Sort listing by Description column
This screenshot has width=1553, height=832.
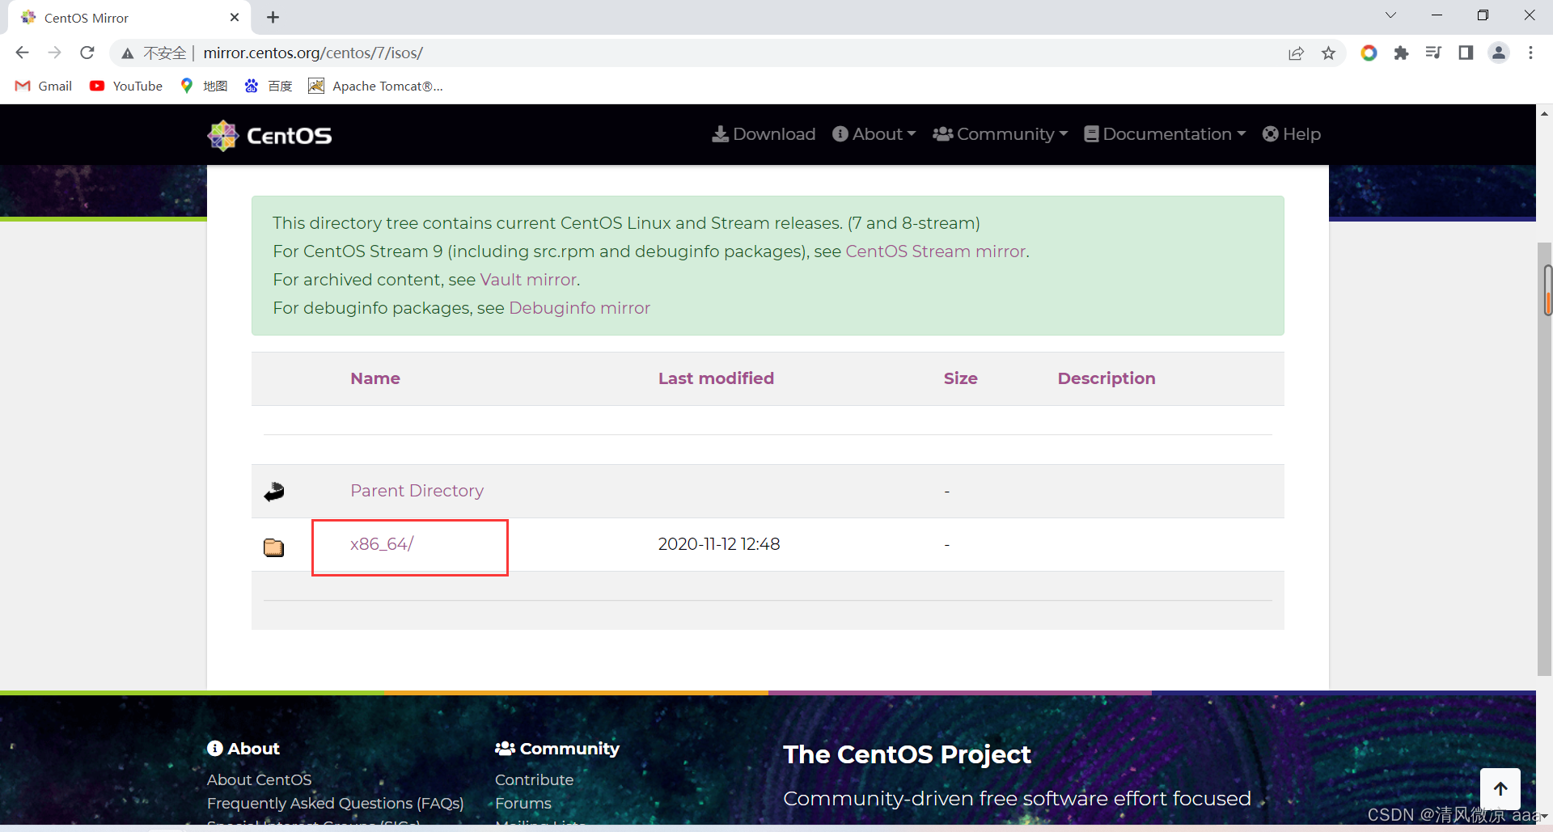click(x=1107, y=378)
